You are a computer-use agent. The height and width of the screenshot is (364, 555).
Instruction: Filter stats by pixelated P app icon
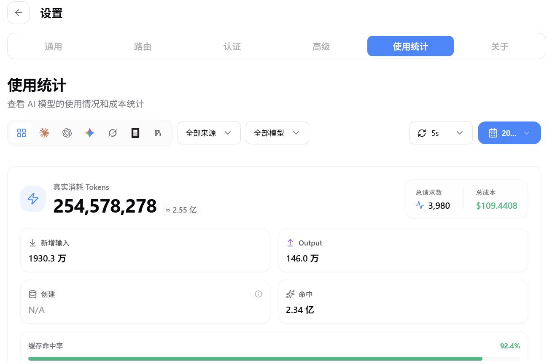point(158,133)
